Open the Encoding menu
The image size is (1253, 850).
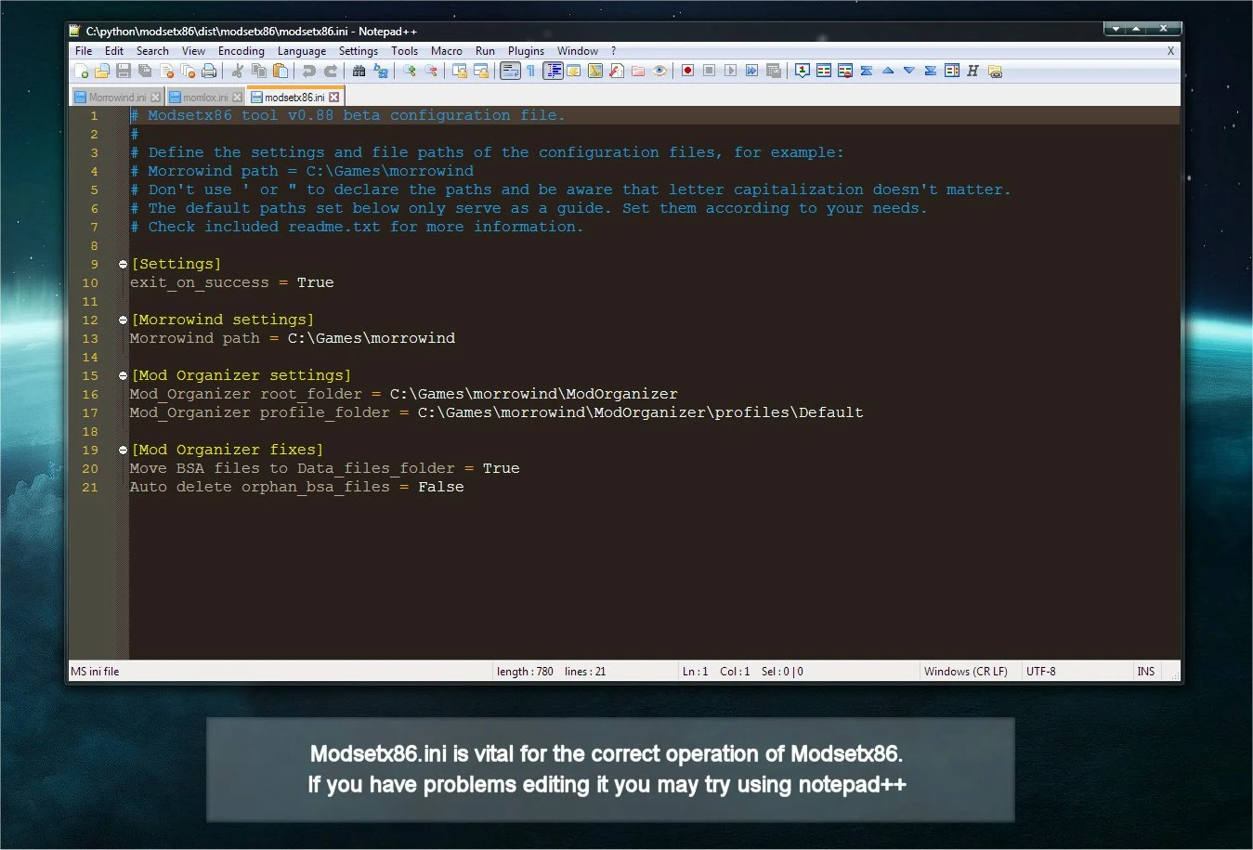[241, 51]
